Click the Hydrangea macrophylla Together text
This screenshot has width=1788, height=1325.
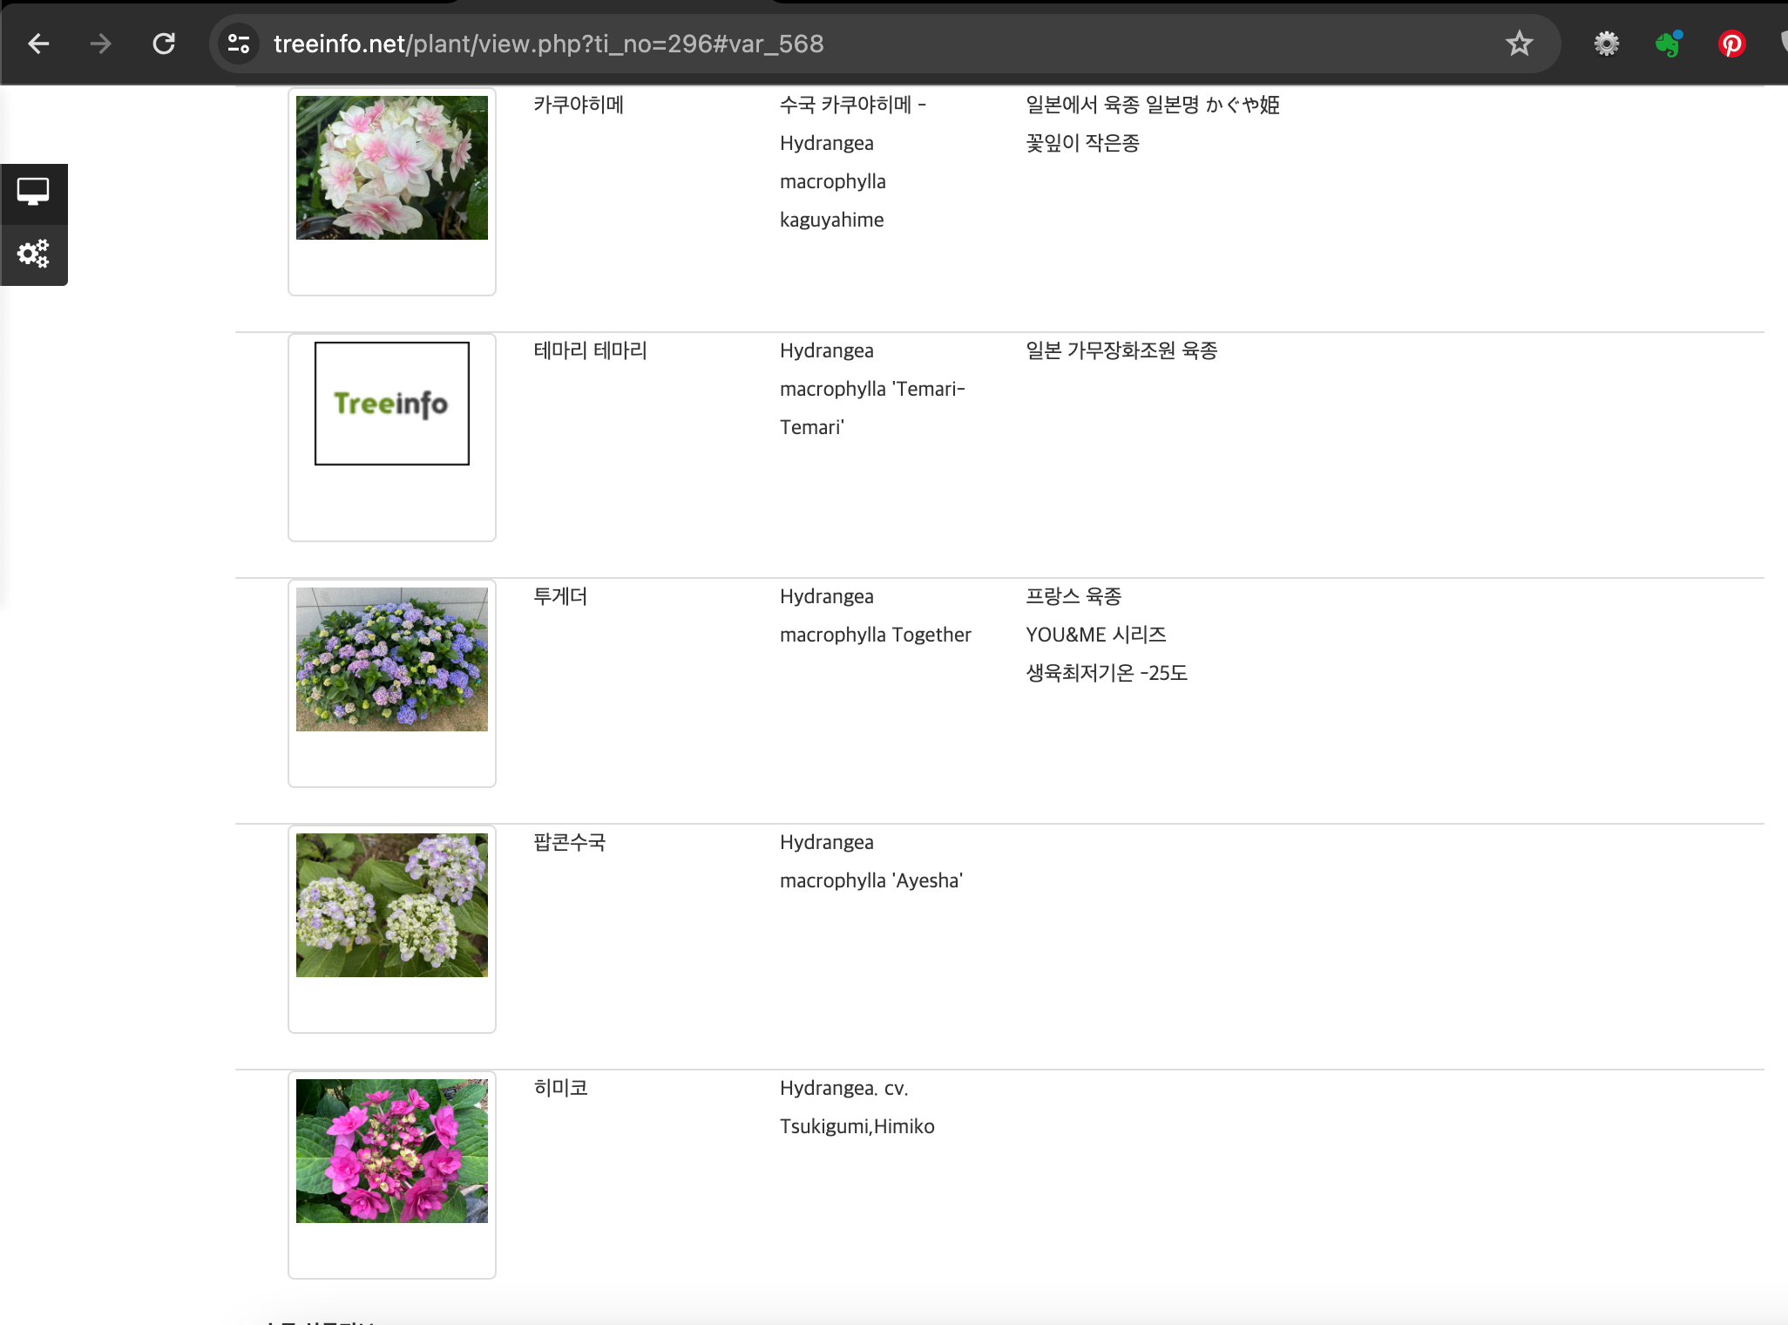pyautogui.click(x=875, y=635)
